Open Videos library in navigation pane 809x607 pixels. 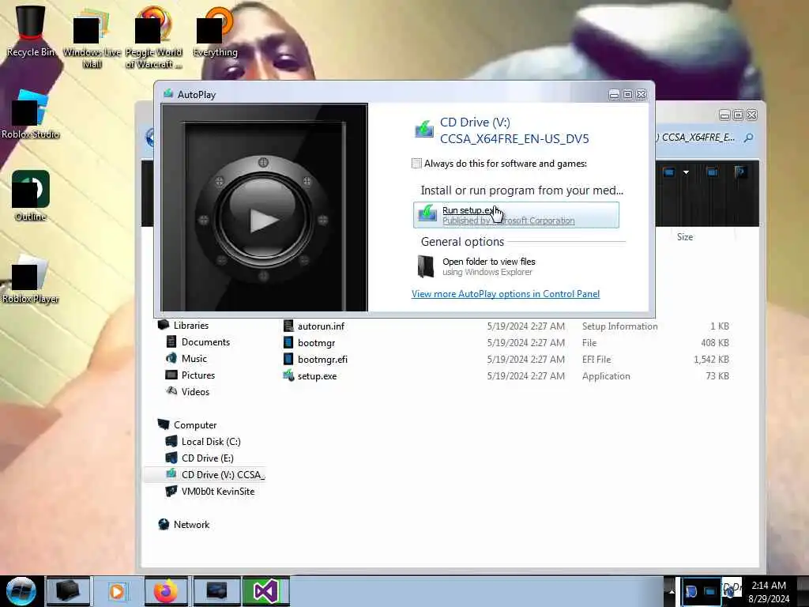[x=195, y=392]
